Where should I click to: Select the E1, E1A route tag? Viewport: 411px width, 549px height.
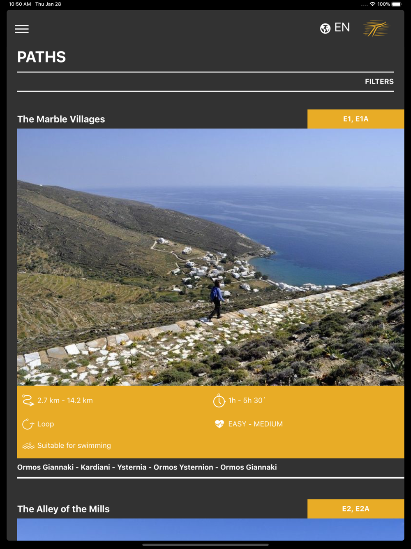coord(356,119)
